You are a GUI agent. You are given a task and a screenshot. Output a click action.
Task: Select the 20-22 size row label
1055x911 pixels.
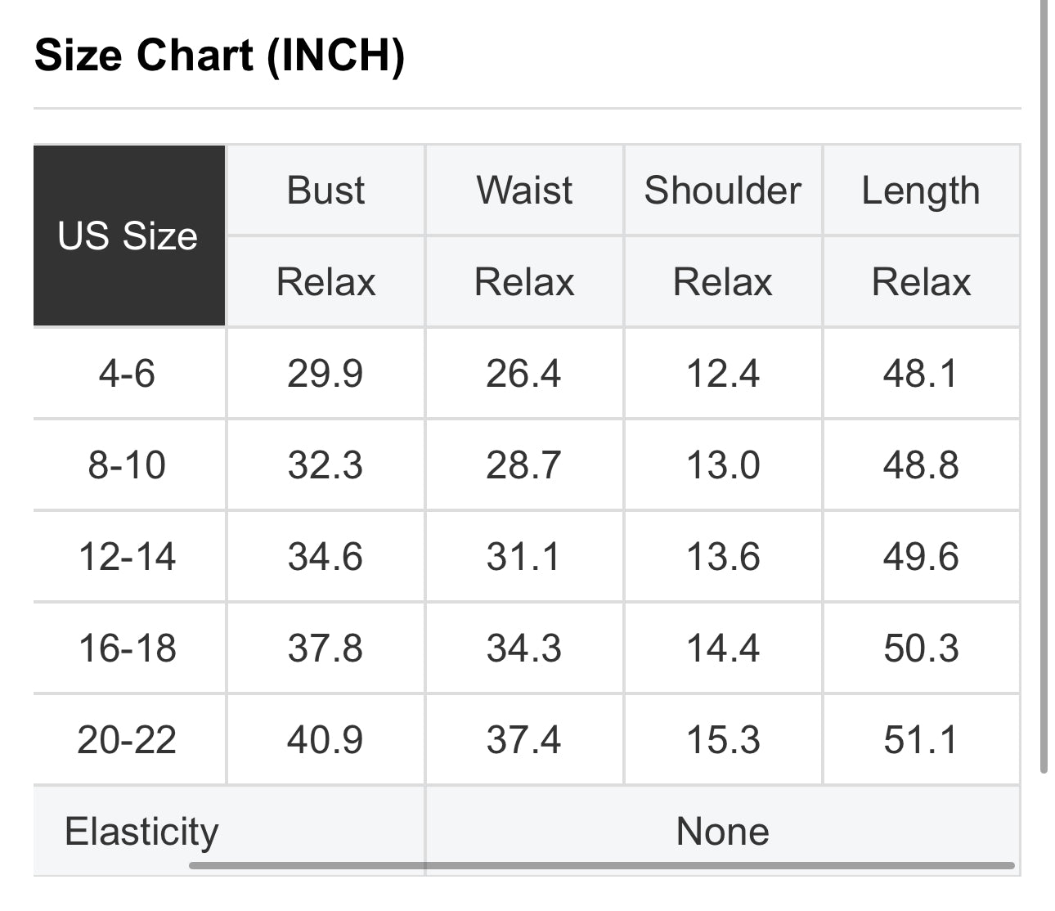coord(128,740)
